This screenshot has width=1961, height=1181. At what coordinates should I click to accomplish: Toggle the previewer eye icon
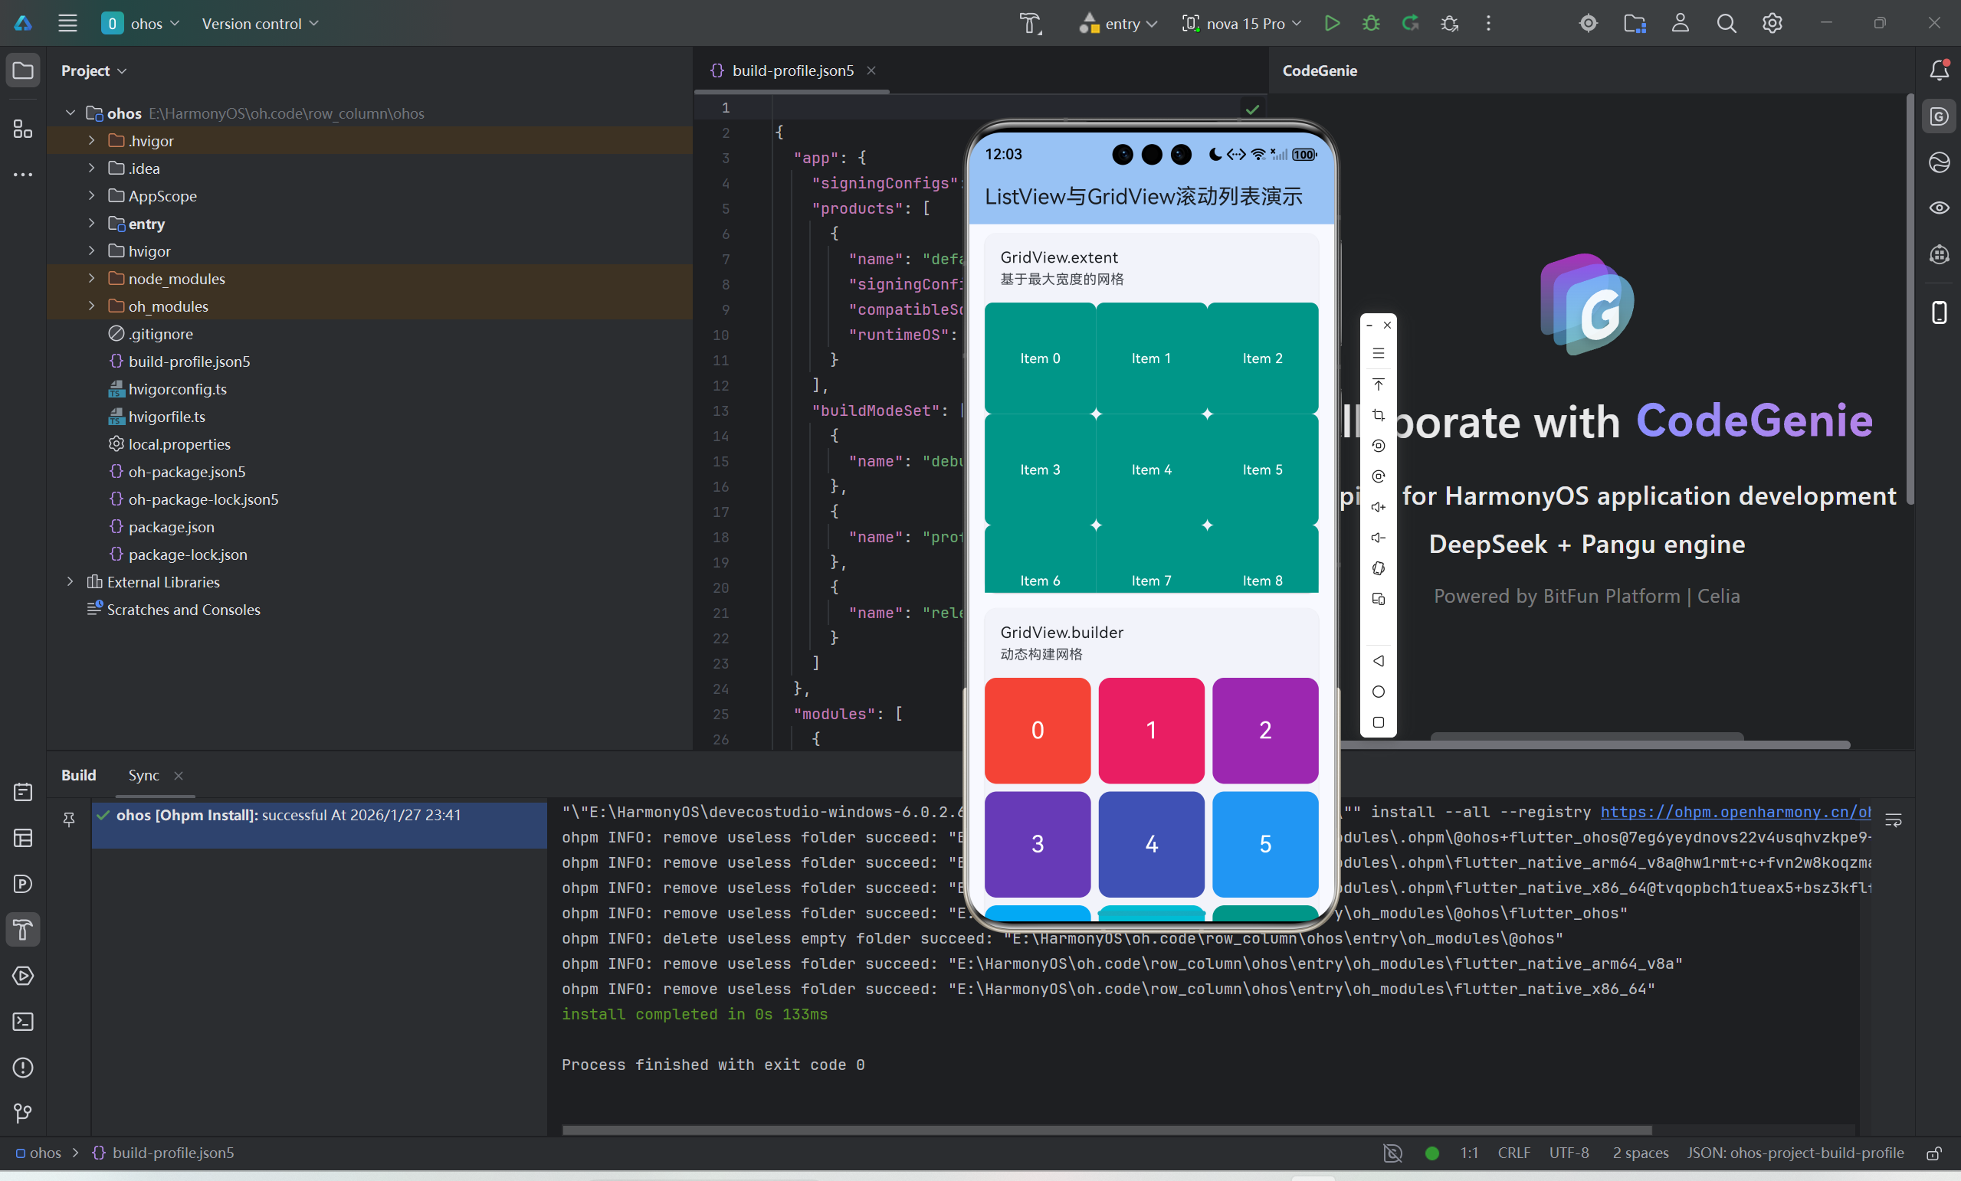coord(1940,208)
